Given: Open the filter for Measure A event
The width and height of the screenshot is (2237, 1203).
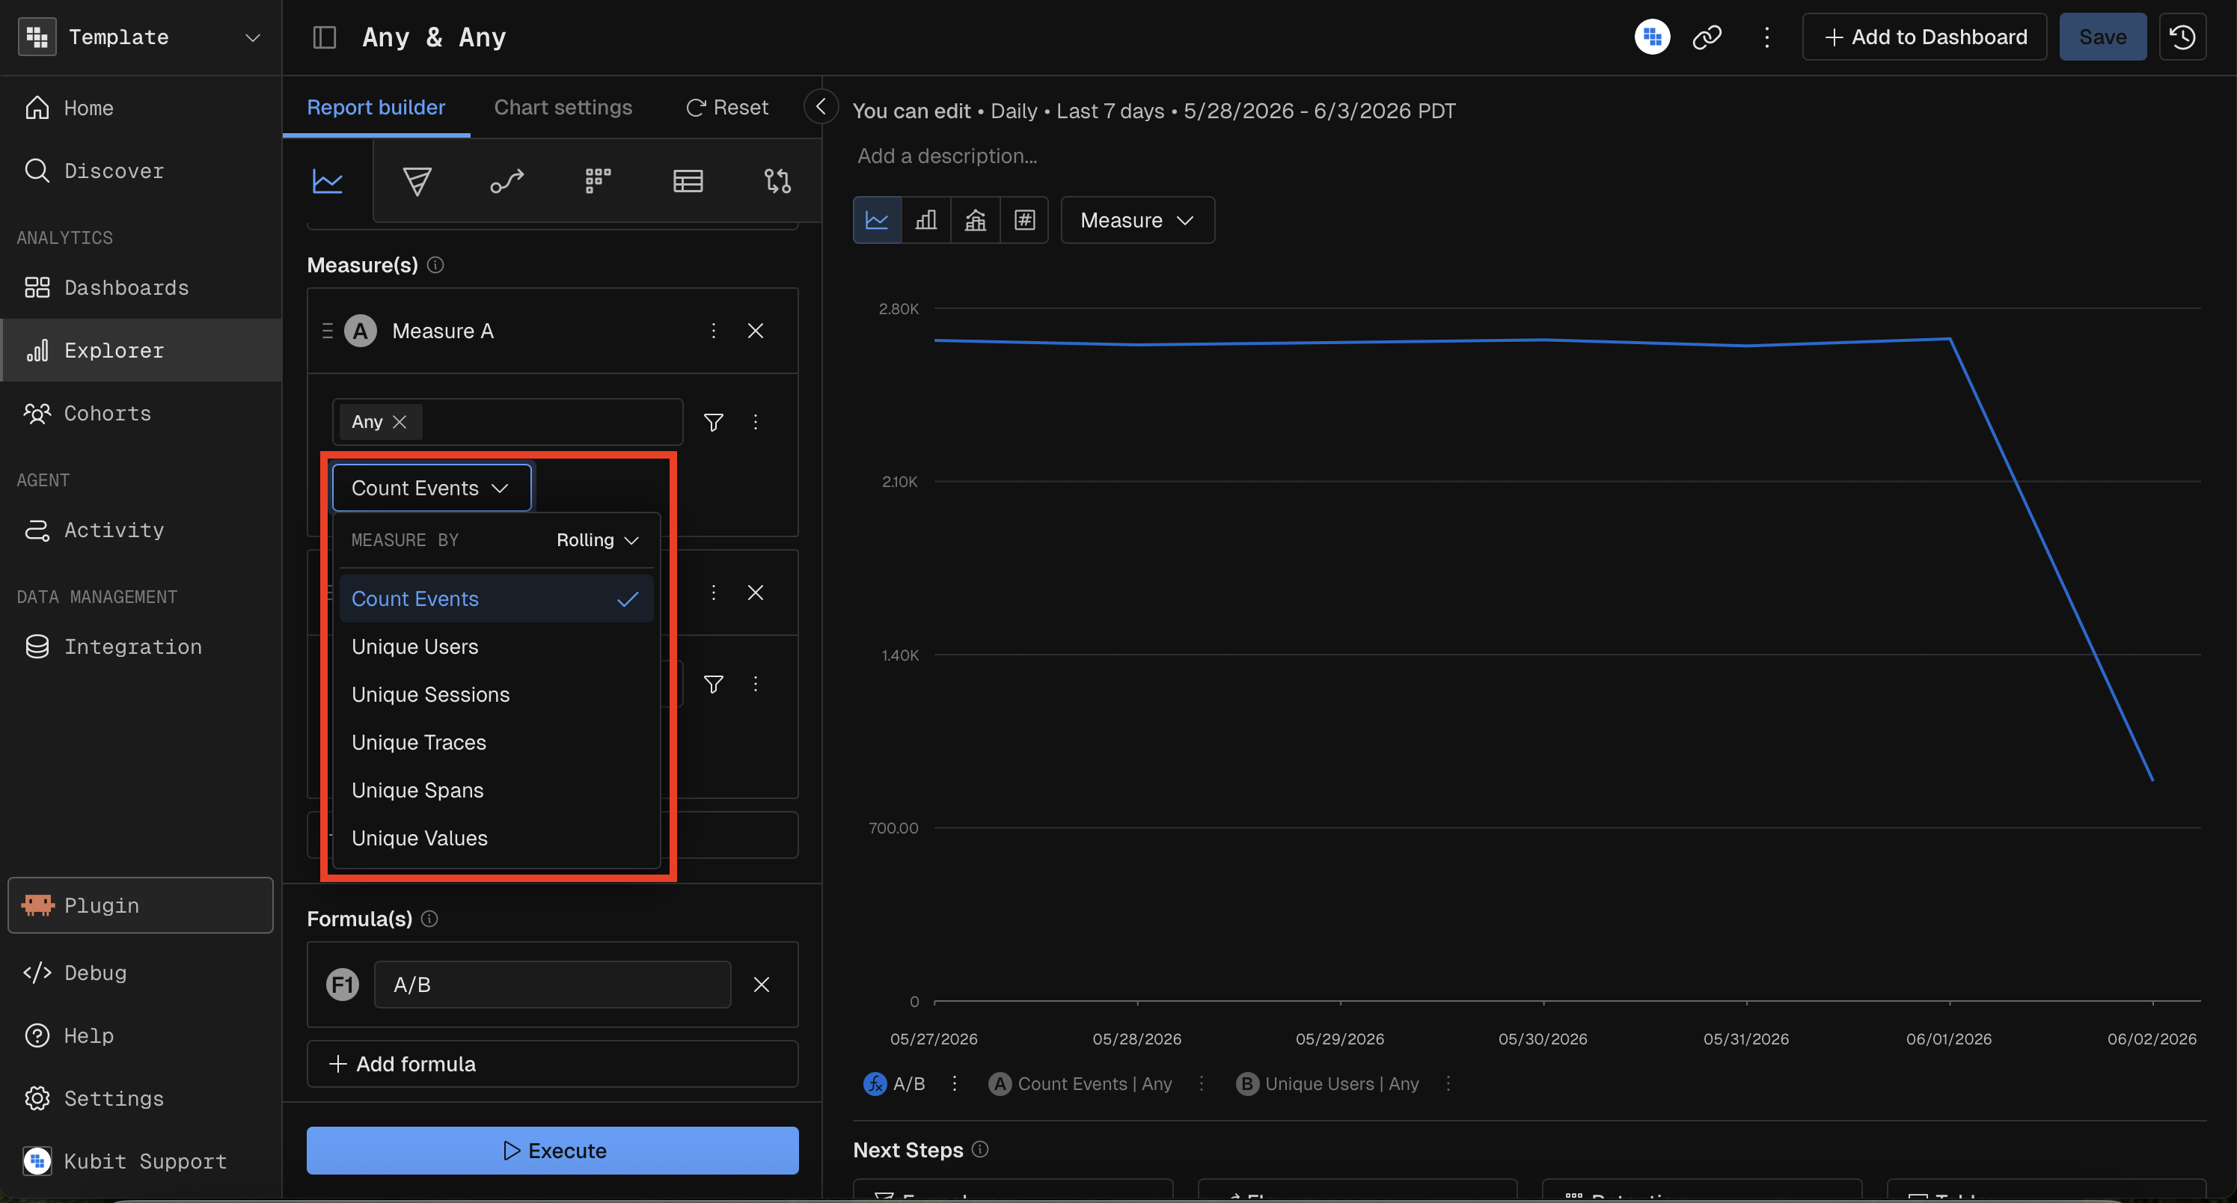Looking at the screenshot, I should pyautogui.click(x=713, y=422).
